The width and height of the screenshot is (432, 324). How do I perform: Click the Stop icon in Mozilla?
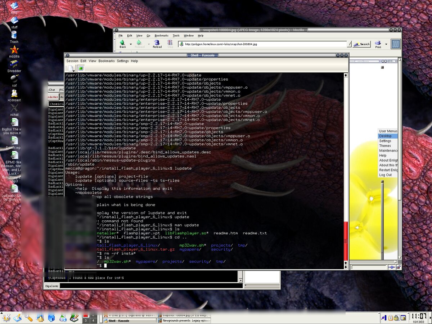pyautogui.click(x=170, y=42)
